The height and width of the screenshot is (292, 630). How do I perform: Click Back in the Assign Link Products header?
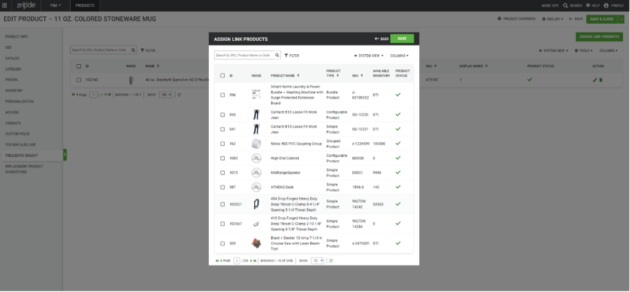(x=381, y=38)
